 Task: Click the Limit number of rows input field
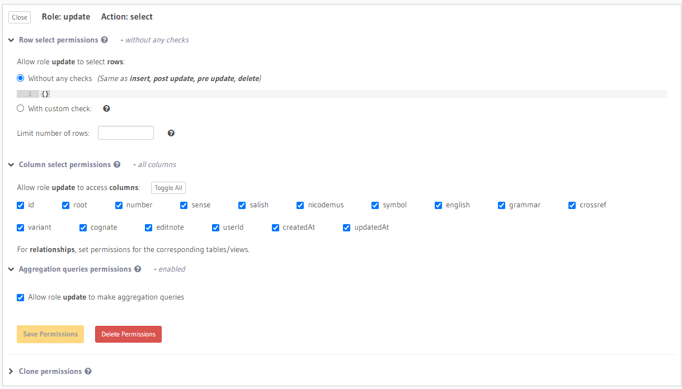click(x=126, y=133)
